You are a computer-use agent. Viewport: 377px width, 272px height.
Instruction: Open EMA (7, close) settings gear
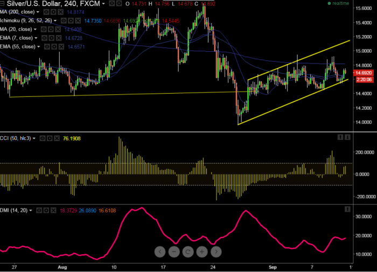click(52, 38)
